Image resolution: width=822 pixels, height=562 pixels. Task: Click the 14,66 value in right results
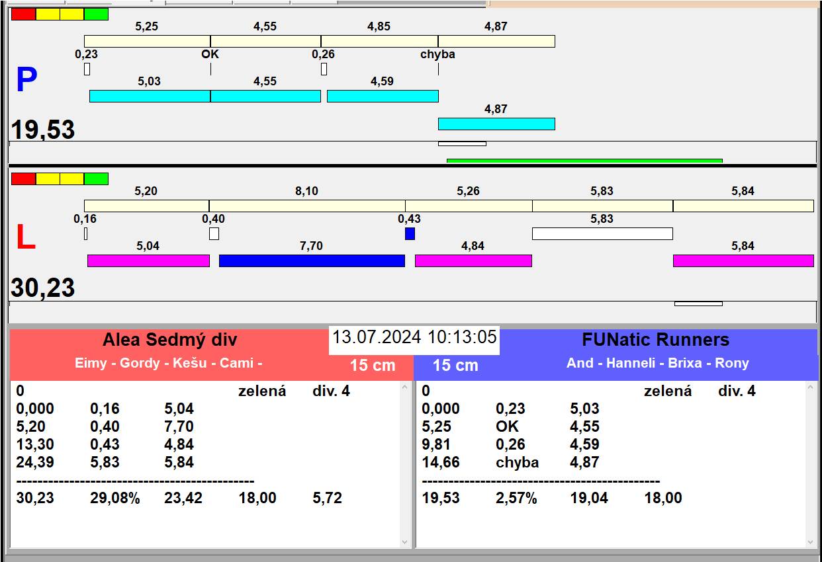(441, 462)
